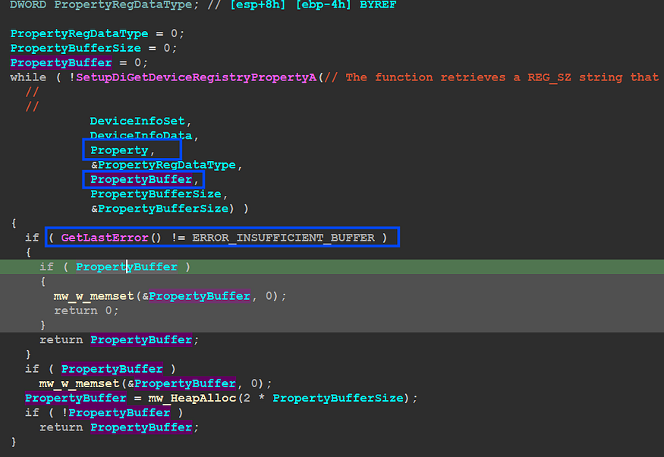
Task: Click PropertyBuffer assigned from mw_HeapAlloc
Action: coord(75,398)
